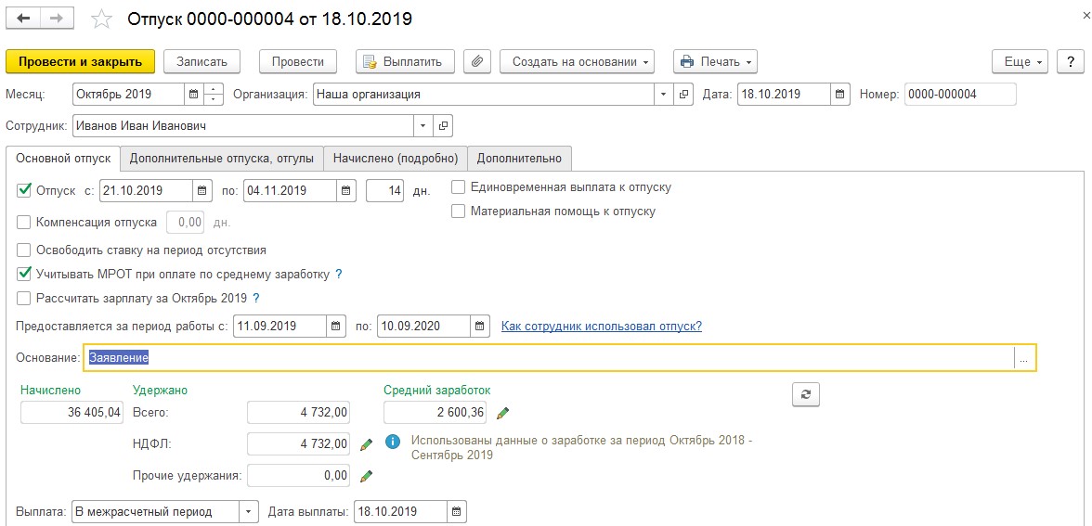1092x526 pixels.
Task: Edit average earnings with pencil icon
Action: click(x=502, y=413)
